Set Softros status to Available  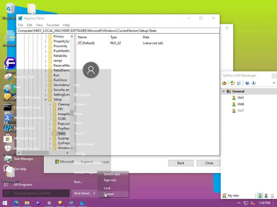260,196
